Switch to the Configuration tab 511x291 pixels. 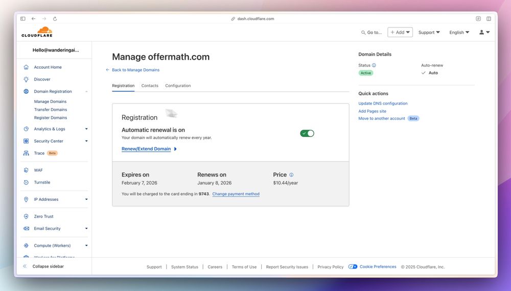coord(178,86)
